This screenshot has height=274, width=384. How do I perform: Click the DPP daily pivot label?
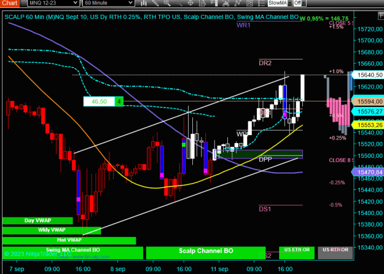265,159
